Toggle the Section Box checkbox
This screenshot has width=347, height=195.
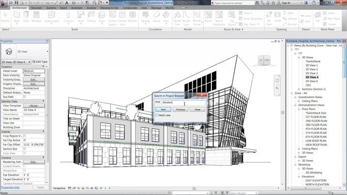point(24,149)
